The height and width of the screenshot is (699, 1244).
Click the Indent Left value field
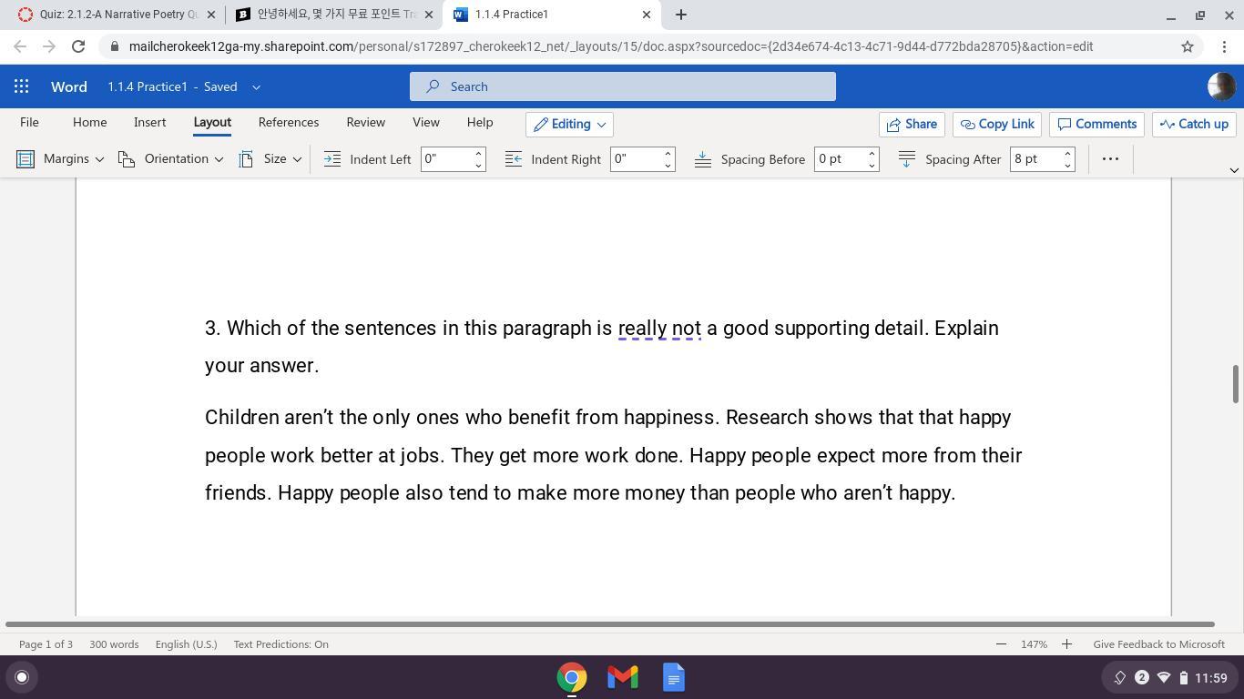point(446,159)
